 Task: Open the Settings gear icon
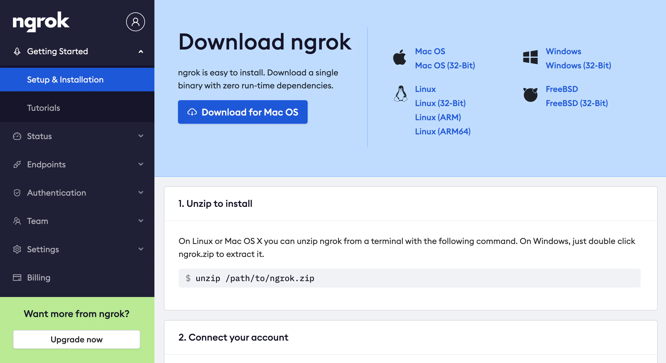(17, 249)
